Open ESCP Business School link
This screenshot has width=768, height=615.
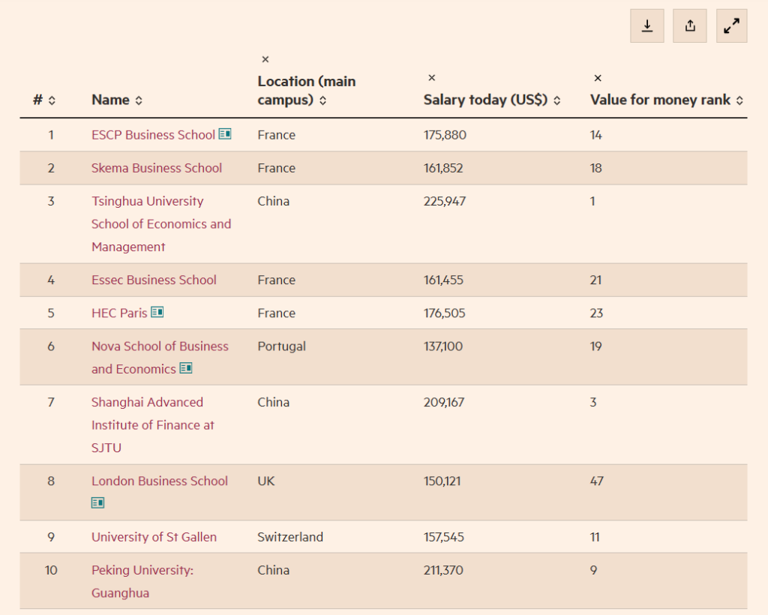[x=153, y=135]
